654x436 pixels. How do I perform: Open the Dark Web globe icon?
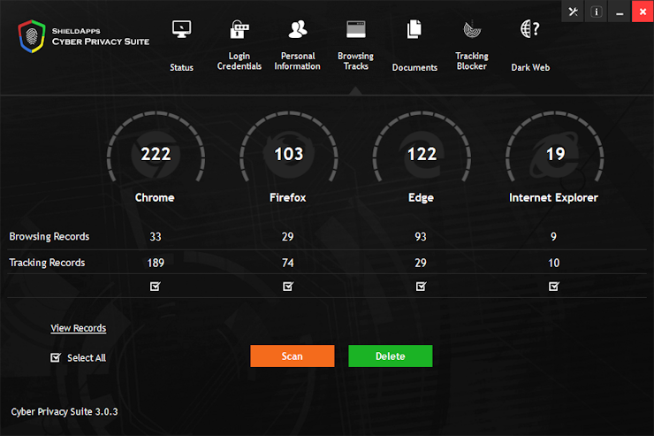click(x=530, y=29)
